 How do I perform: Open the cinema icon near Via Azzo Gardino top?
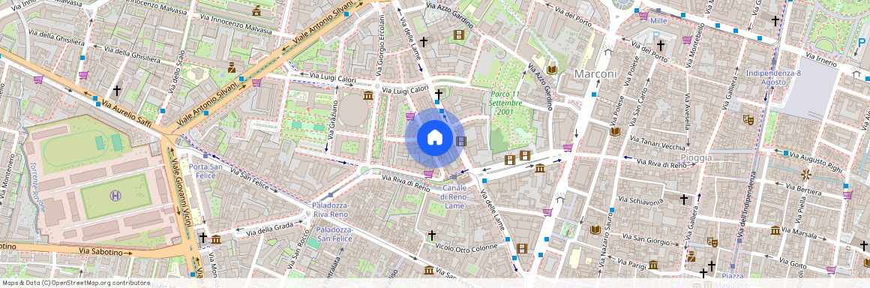pos(458,35)
